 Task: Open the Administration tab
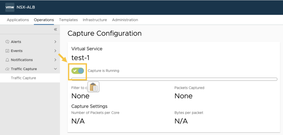[125, 20]
